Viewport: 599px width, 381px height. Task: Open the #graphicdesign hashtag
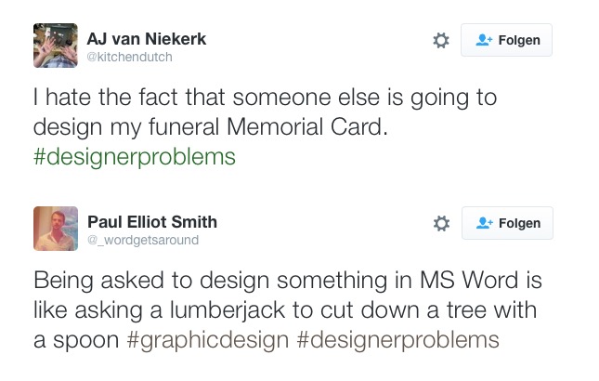click(x=207, y=339)
